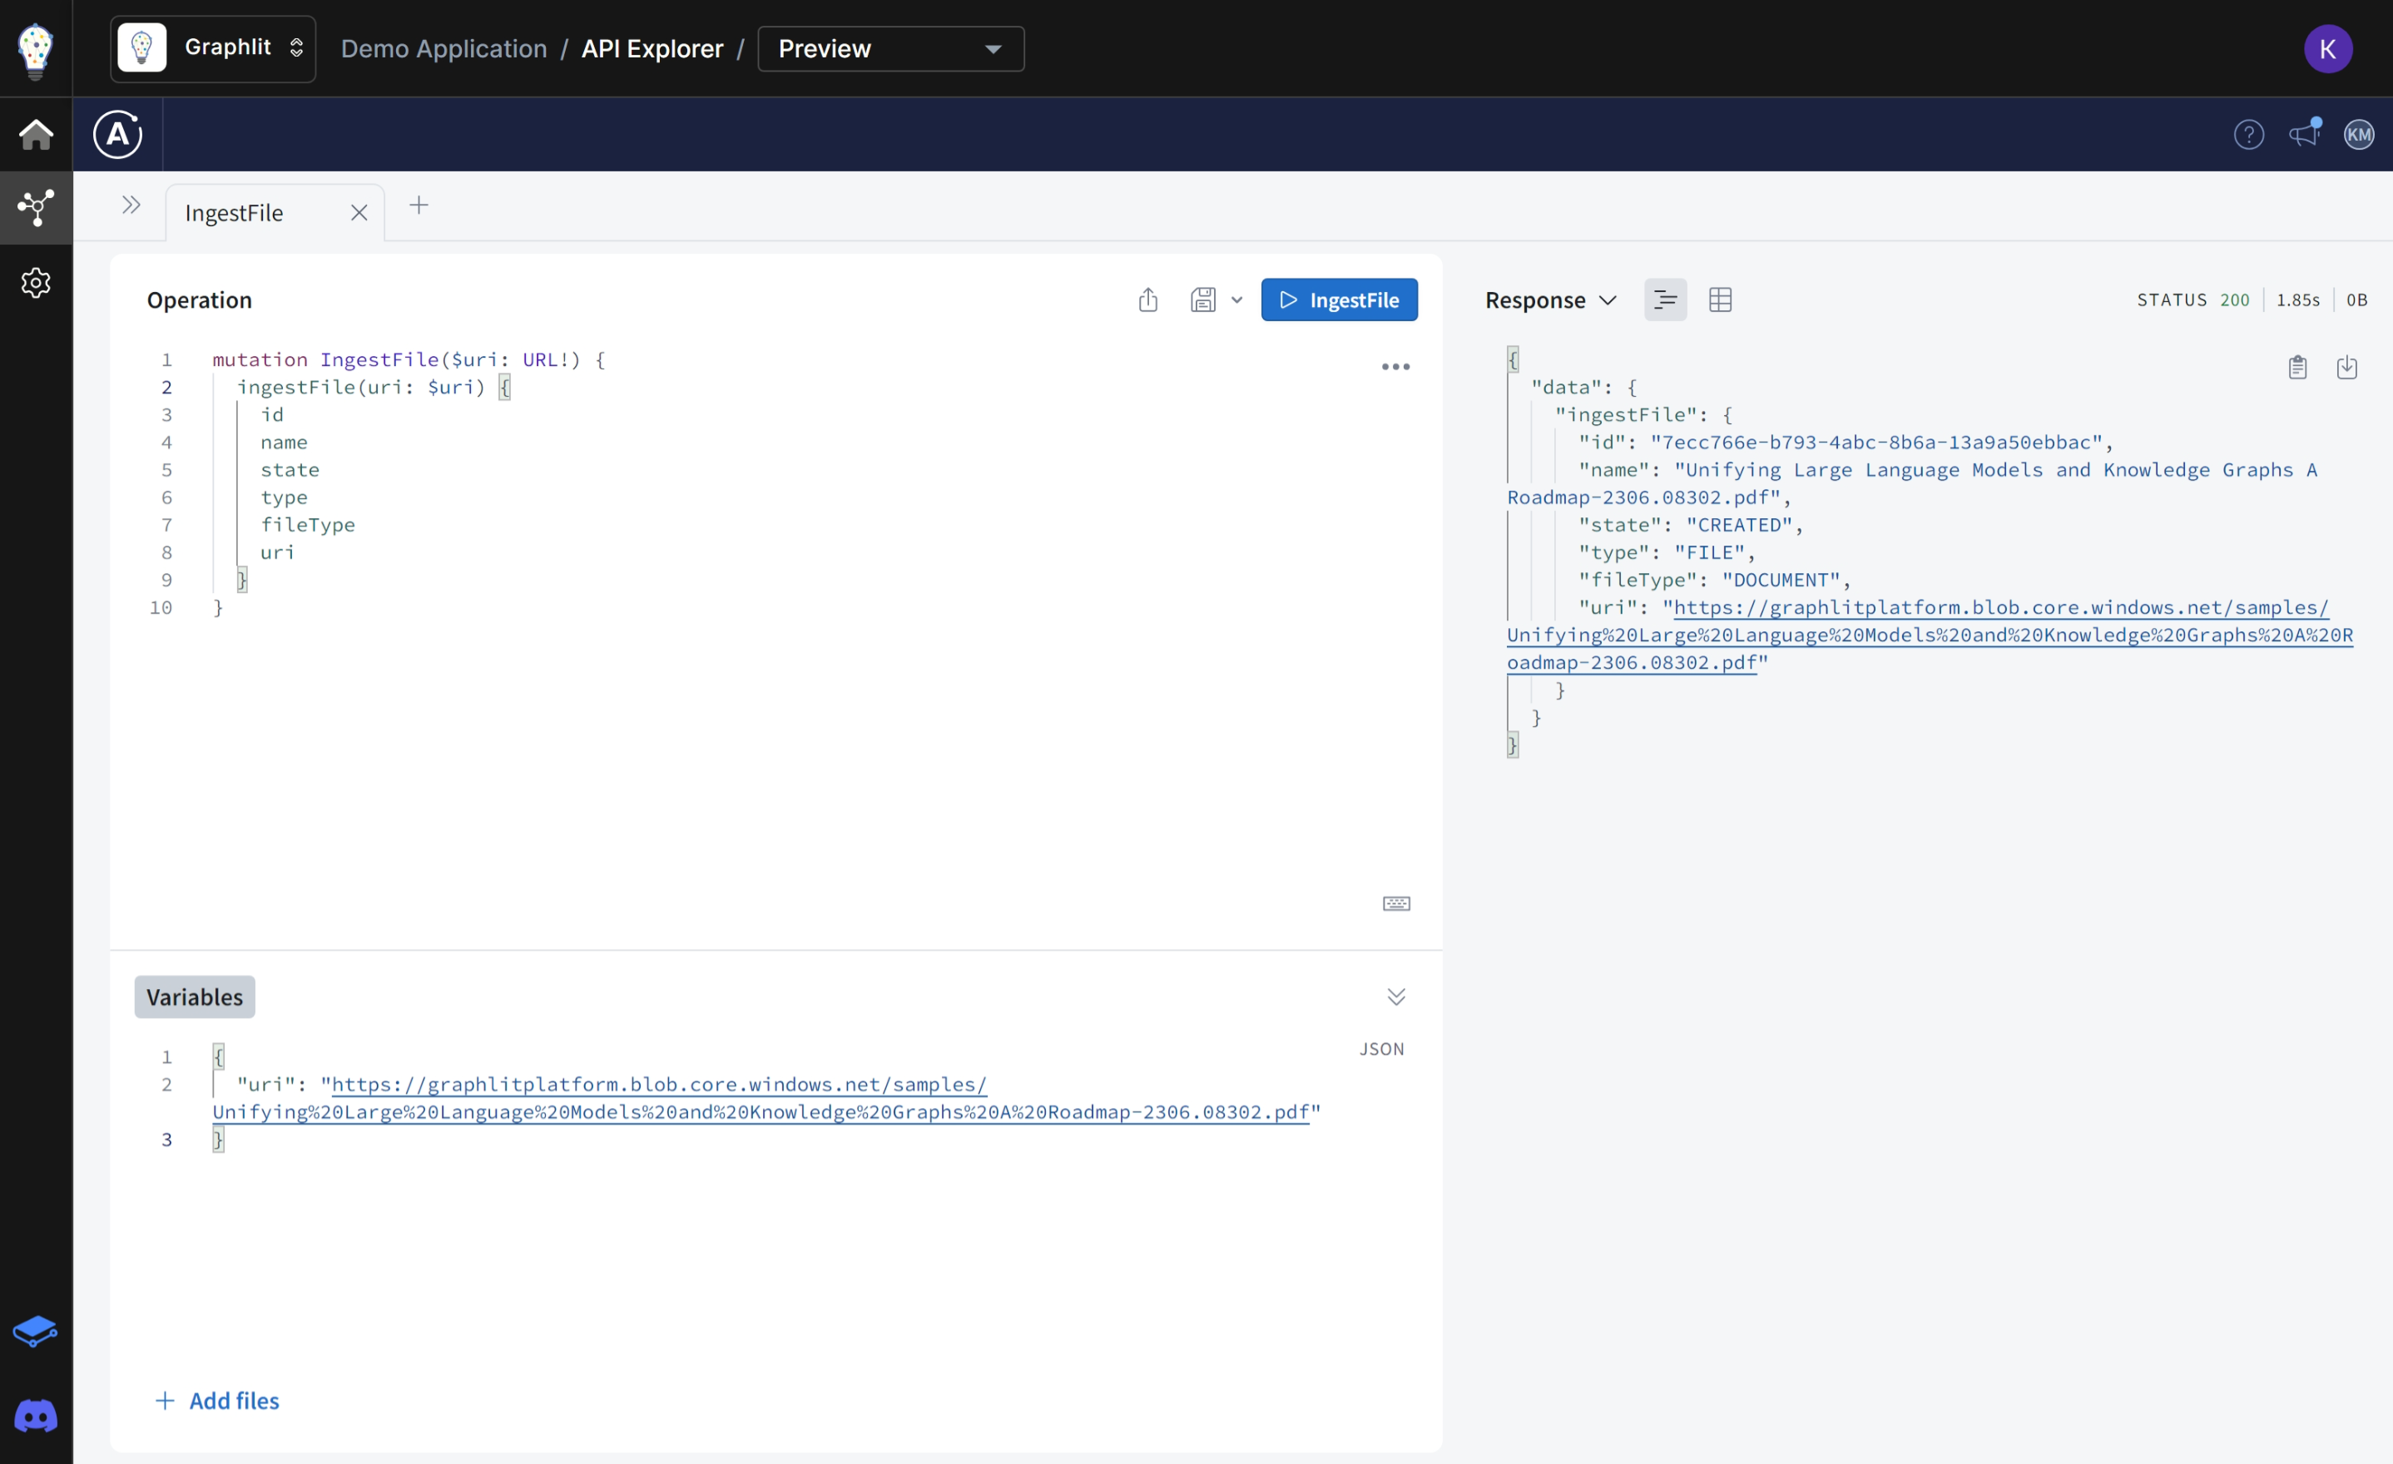Open the documentation graduation cap icon
The width and height of the screenshot is (2393, 1464).
click(x=36, y=1332)
